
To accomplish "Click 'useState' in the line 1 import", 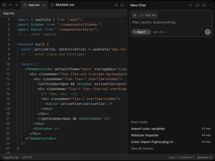I will [x=43, y=20].
